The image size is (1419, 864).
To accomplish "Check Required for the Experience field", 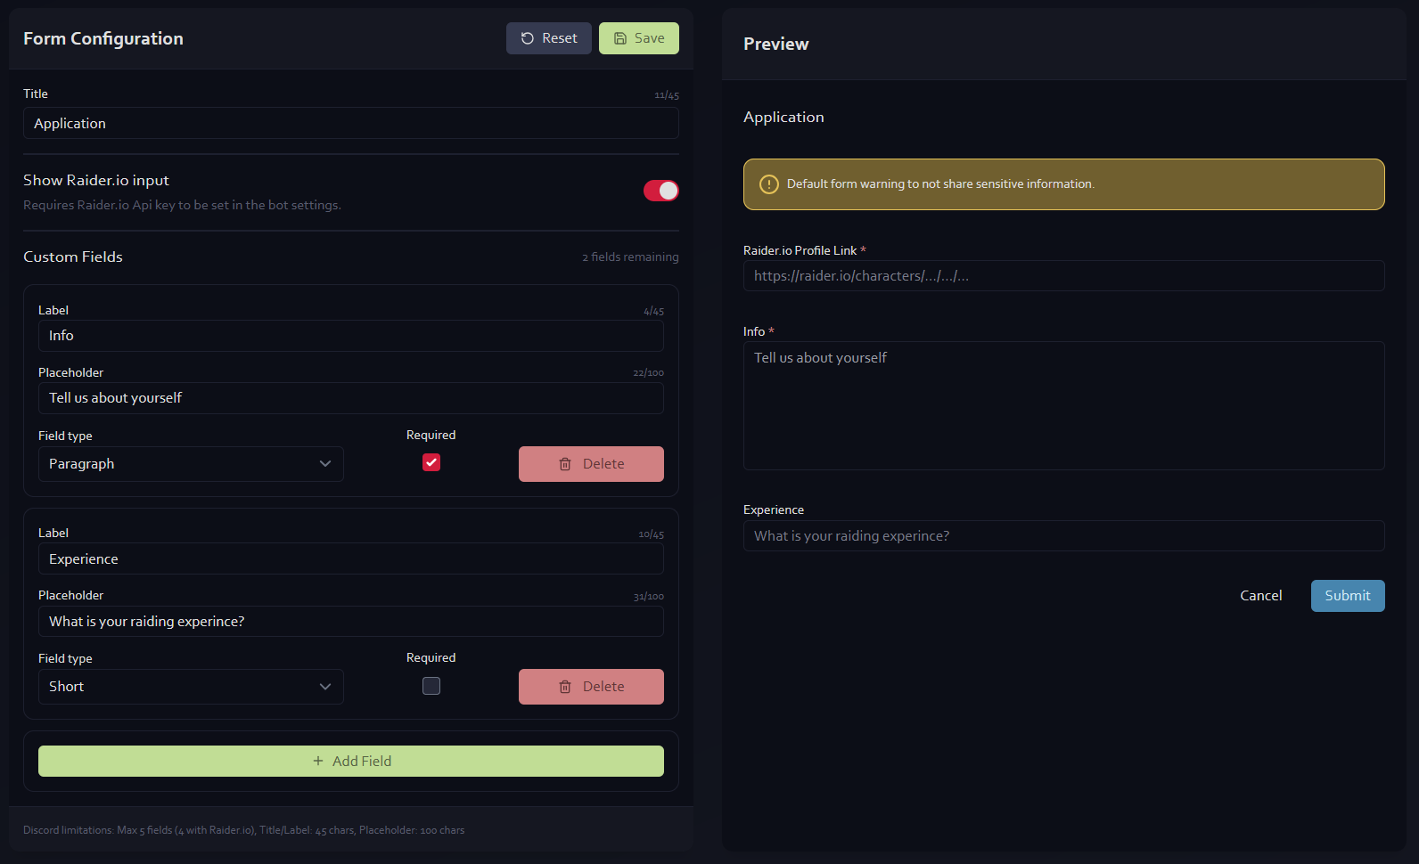I will tap(431, 686).
